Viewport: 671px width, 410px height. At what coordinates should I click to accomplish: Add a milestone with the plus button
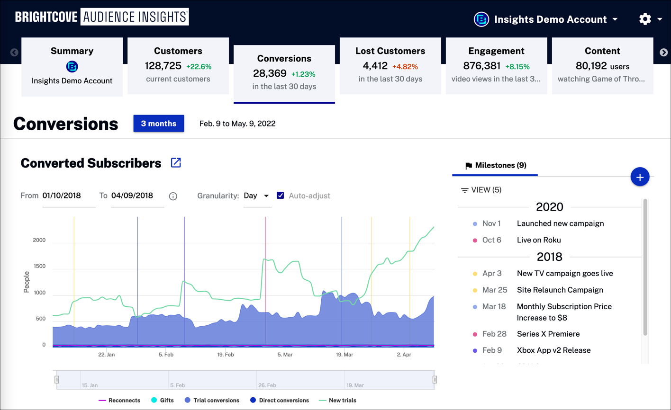coord(640,177)
